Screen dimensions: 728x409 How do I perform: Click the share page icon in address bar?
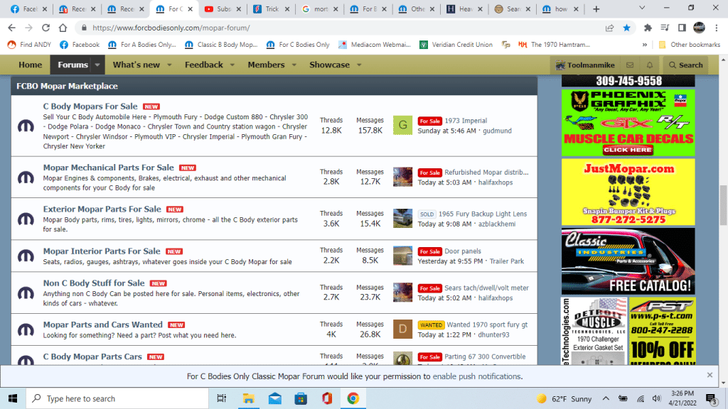[x=609, y=28]
